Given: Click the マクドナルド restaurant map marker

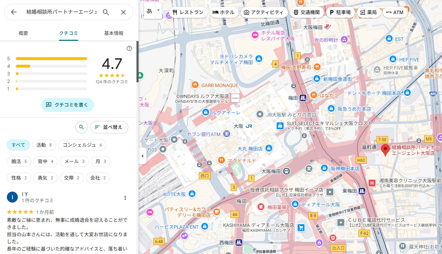Looking at the screenshot, I should (x=221, y=160).
